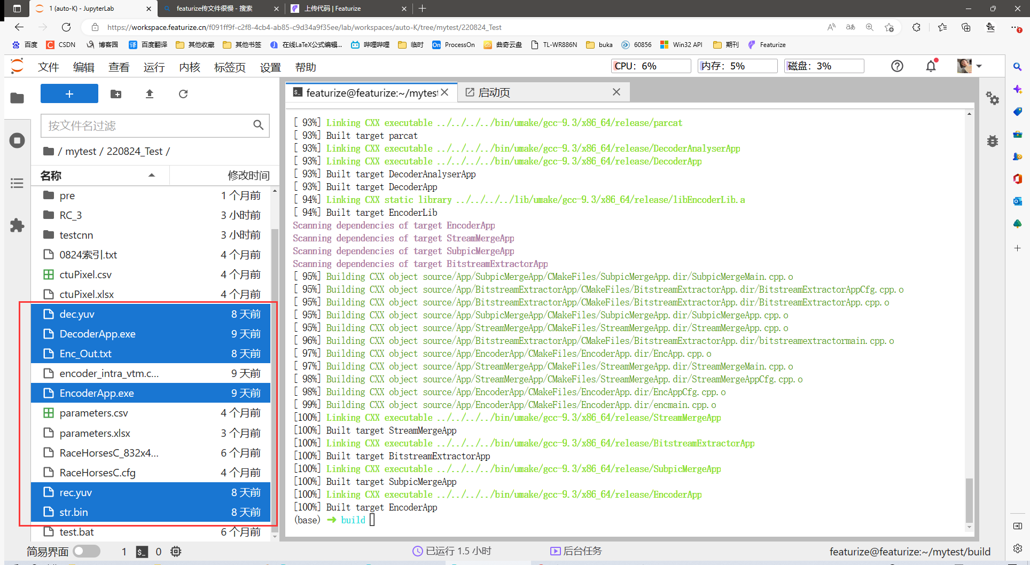Image resolution: width=1030 pixels, height=565 pixels.
Task: Click the search icon in filter box
Action: pyautogui.click(x=258, y=125)
